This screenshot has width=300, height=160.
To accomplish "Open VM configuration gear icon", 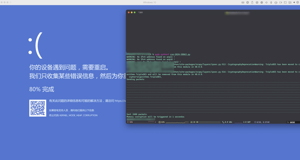I will pyautogui.click(x=297, y=2).
